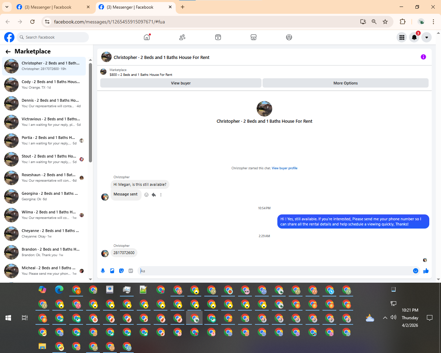Go to the Facebook Home icon
Image resolution: width=441 pixels, height=353 pixels.
coord(147,37)
